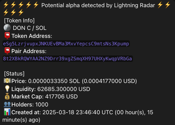175x125 pixels.
Task: Click the bar chart emoji beside Created at
Action: (x=7, y=112)
